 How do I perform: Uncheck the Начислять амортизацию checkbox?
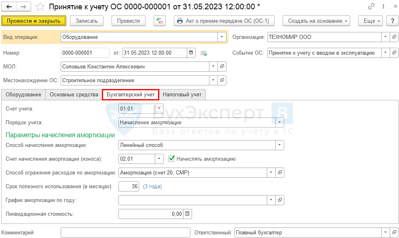(171, 159)
